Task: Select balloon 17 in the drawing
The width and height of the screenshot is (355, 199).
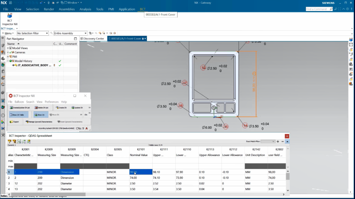Action: pos(185,83)
